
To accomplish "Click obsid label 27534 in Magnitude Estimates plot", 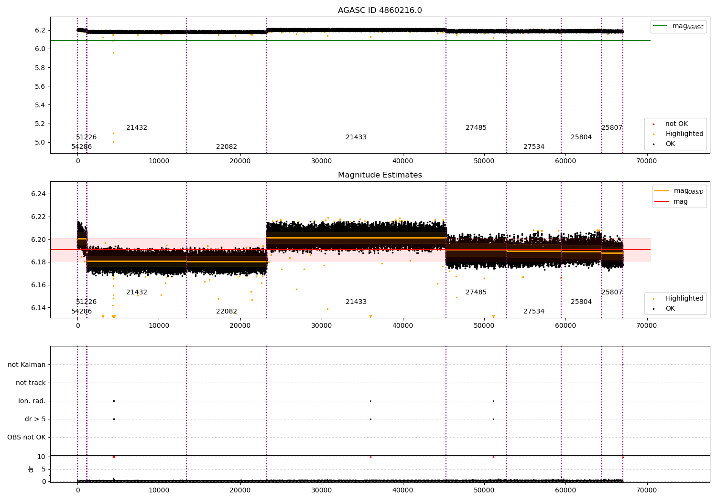I will 534,312.
